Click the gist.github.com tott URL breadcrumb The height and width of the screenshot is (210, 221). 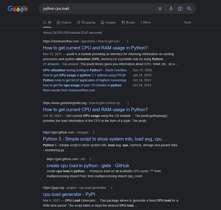[66, 159]
